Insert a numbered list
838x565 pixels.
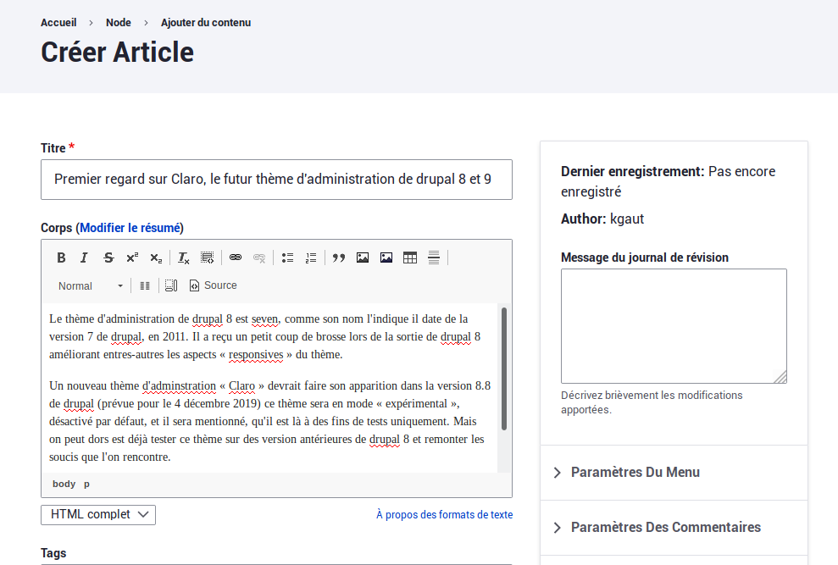[311, 258]
